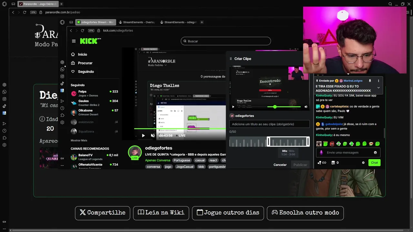413x232 pixels.
Task: Open the pinned message three-dot menu
Action: (378, 81)
